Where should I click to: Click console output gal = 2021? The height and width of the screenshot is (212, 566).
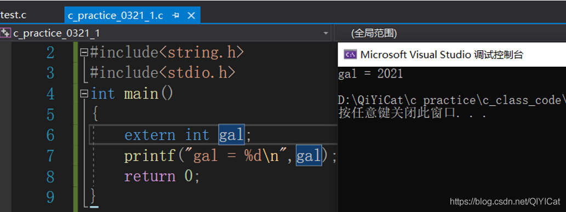click(x=371, y=74)
